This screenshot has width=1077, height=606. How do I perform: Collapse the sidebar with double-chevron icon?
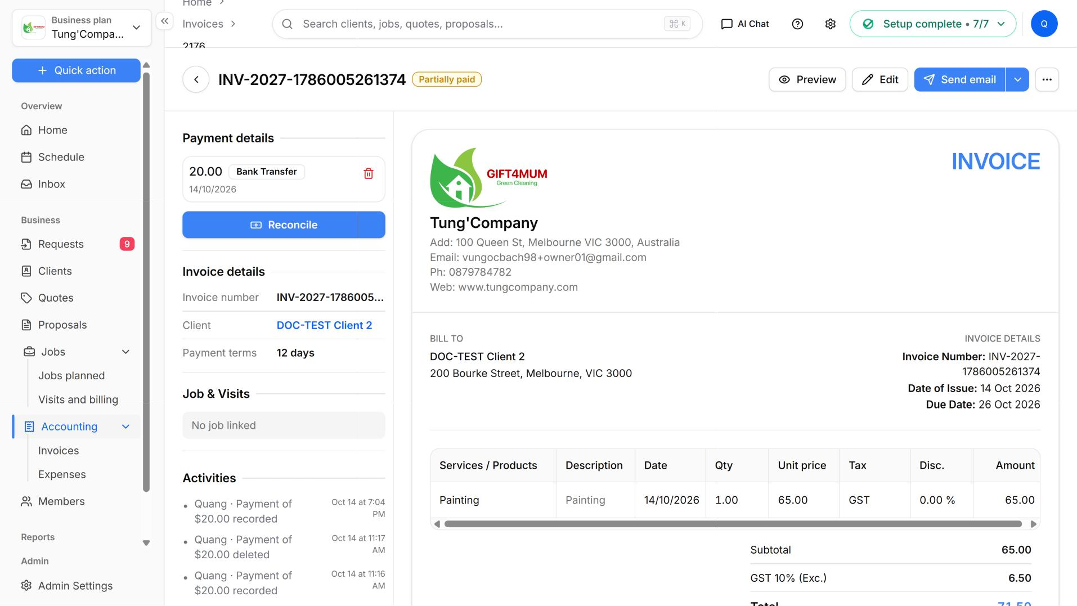(164, 21)
